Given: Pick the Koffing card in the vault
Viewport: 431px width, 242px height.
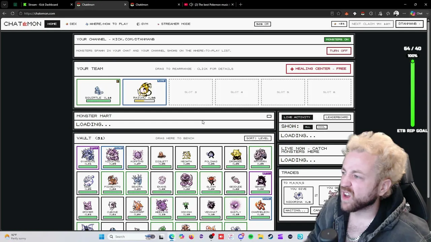Looking at the screenshot, I should pyautogui.click(x=137, y=157).
